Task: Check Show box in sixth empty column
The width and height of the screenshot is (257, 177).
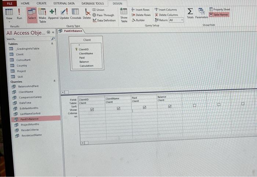Action: [219, 105]
